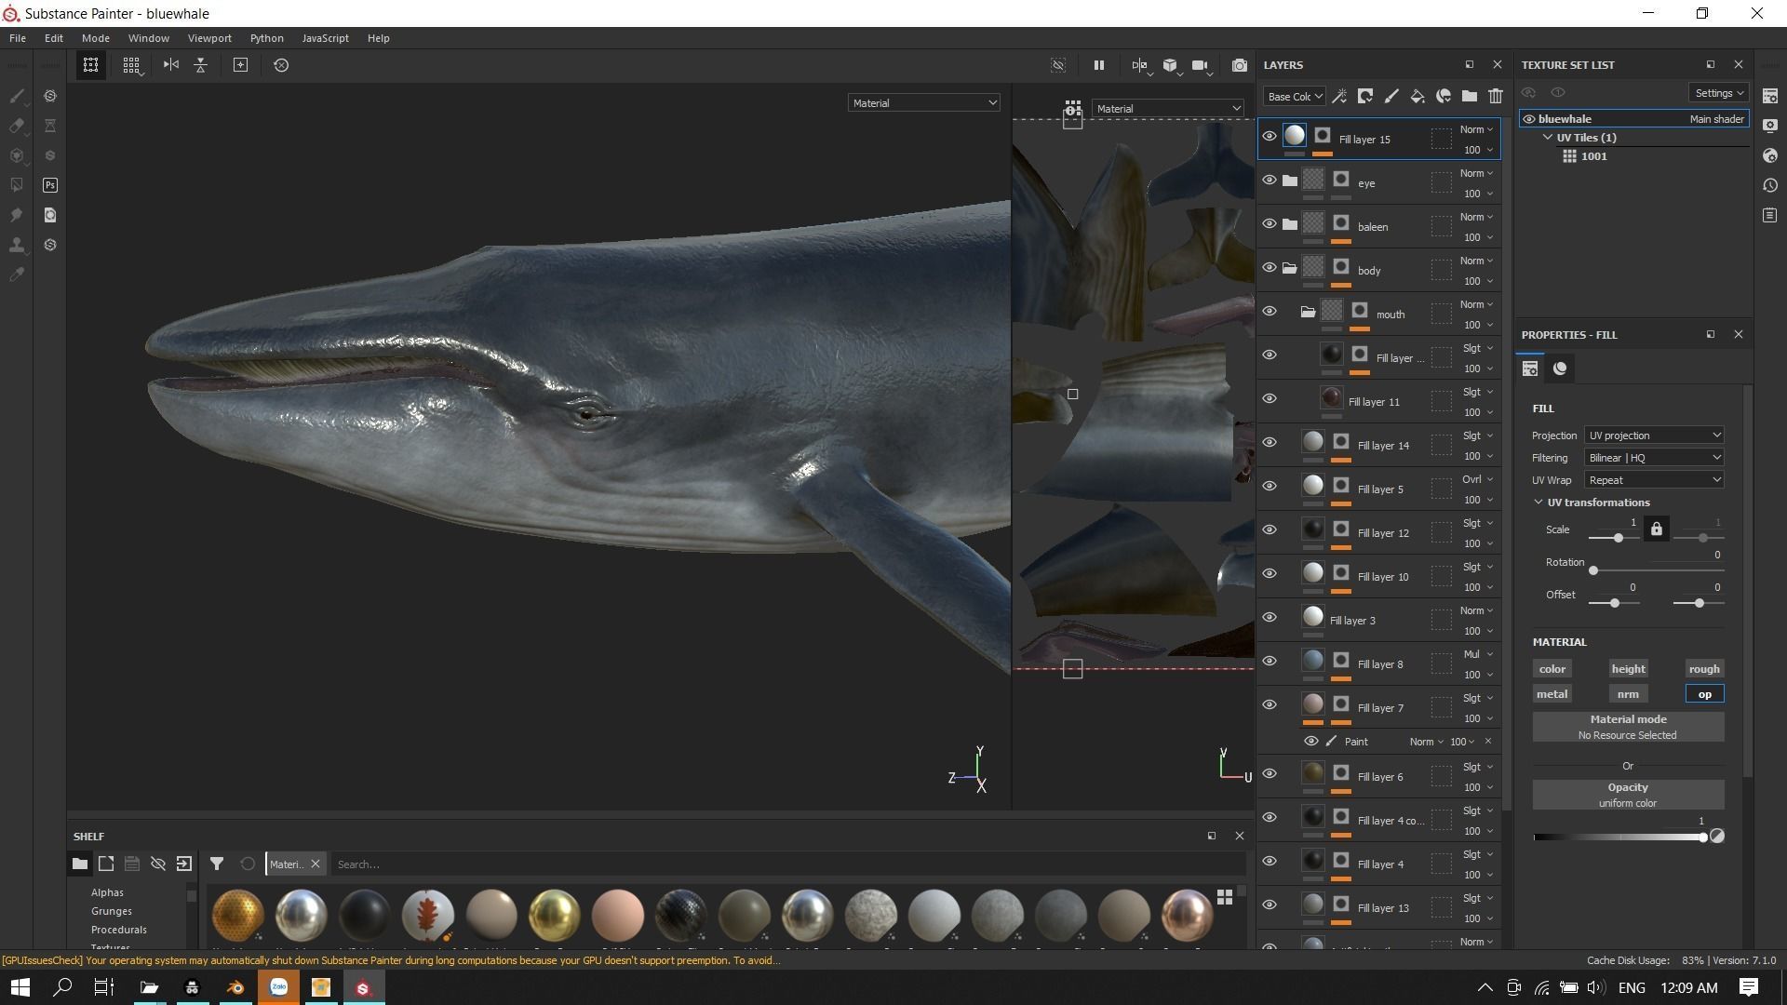The height and width of the screenshot is (1005, 1787).
Task: Add an effect using the magic wand icon
Action: 1339,96
